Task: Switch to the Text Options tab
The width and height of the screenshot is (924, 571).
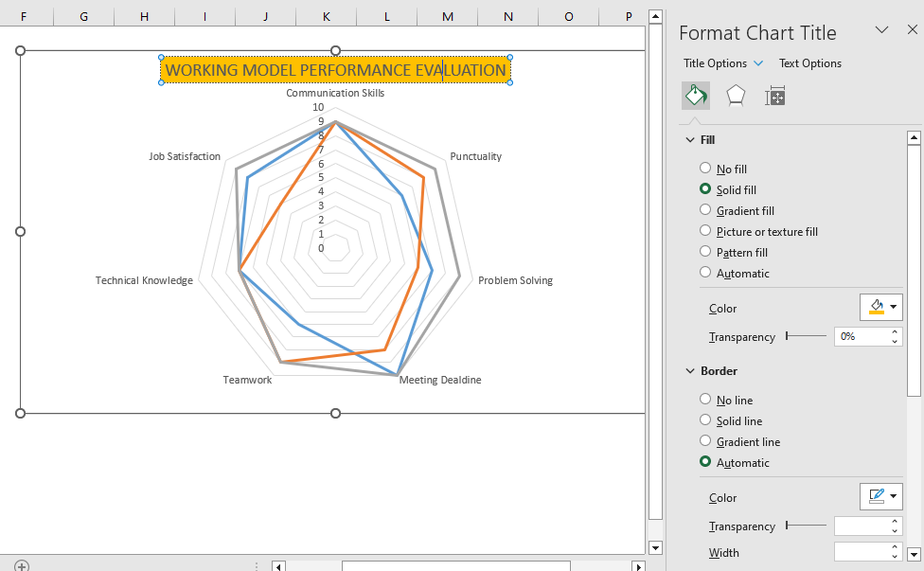Action: [x=809, y=63]
